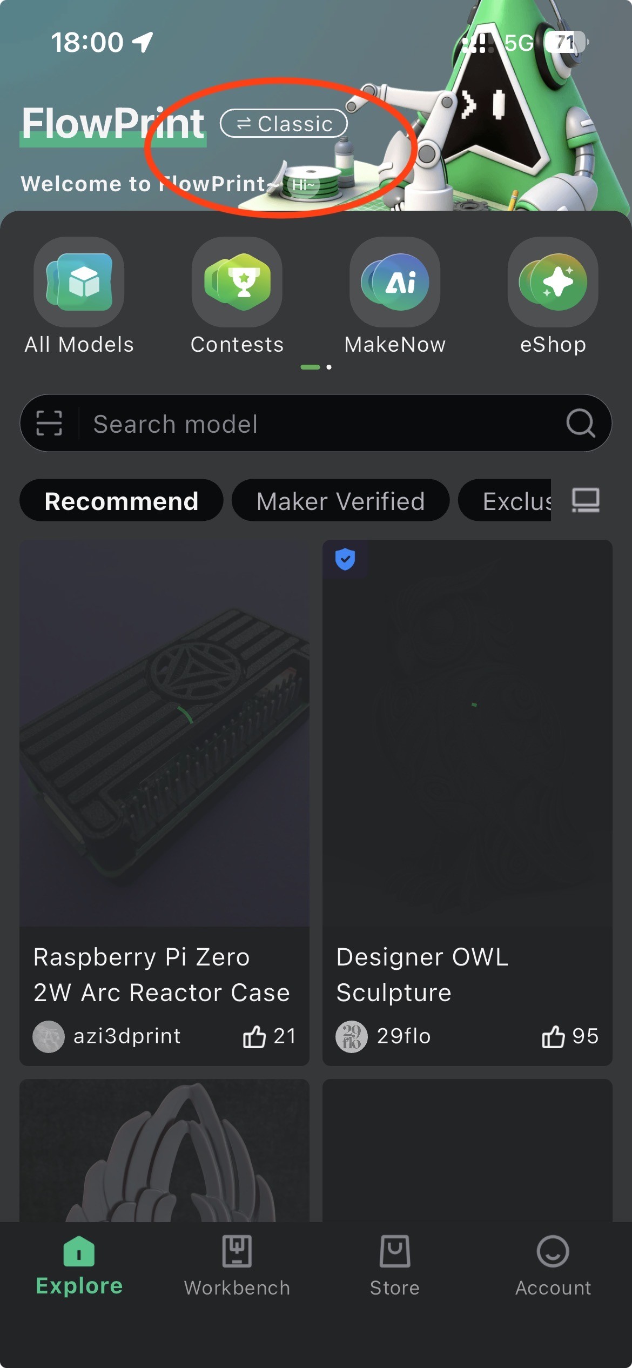Viewport: 632px width, 1368px height.
Task: Like the Designer OWL Sculpture model
Action: click(553, 1036)
